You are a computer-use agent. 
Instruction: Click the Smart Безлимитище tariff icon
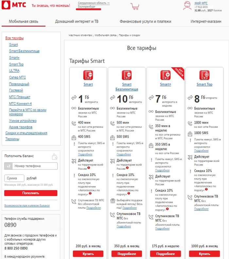(x=127, y=75)
